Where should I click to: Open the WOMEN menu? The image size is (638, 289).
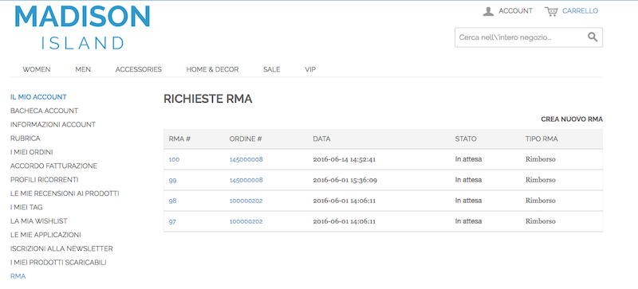pyautogui.click(x=37, y=69)
